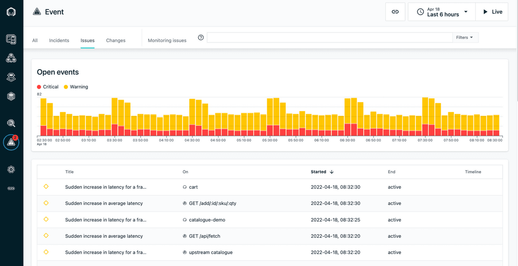Click the Instana robot logo in the sidebar

tap(11, 12)
